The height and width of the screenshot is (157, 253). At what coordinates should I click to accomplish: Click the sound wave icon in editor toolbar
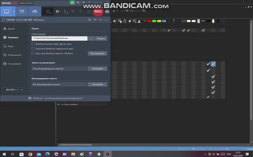click(x=115, y=21)
